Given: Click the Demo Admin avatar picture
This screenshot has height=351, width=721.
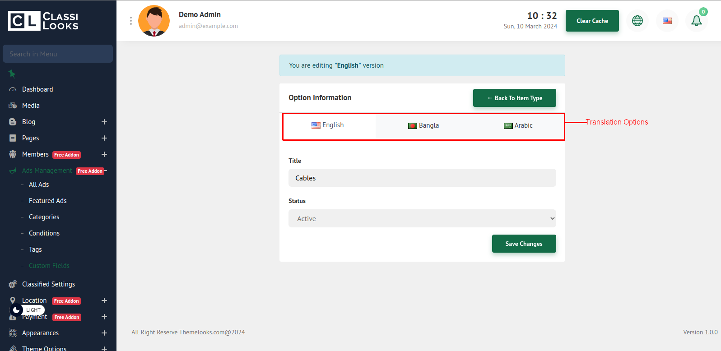Looking at the screenshot, I should [x=154, y=21].
